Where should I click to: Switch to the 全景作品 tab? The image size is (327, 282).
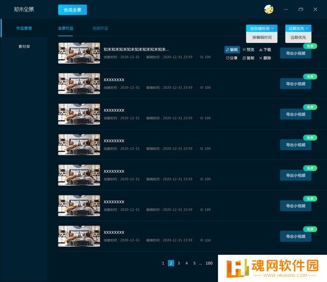click(x=65, y=28)
